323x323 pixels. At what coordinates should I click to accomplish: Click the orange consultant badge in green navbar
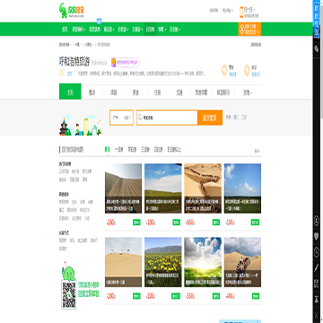[x=249, y=29]
